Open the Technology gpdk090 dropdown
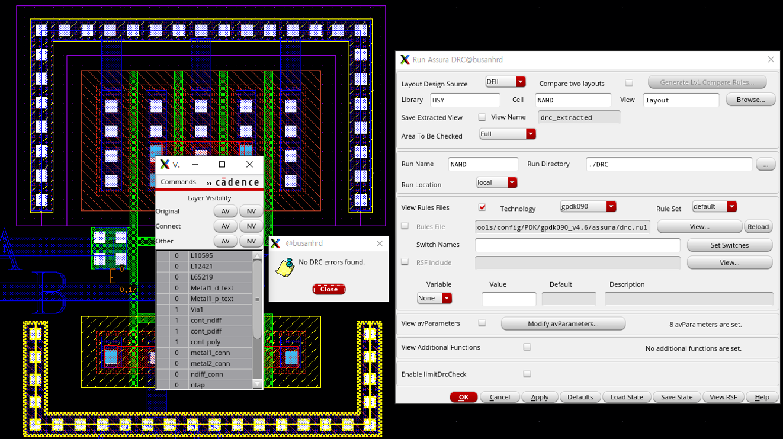 (x=589, y=206)
